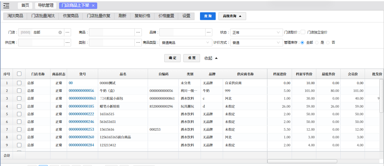Screen dimensions: 384x166
Task: Focus the 商品 input field
Action: (x=112, y=32)
